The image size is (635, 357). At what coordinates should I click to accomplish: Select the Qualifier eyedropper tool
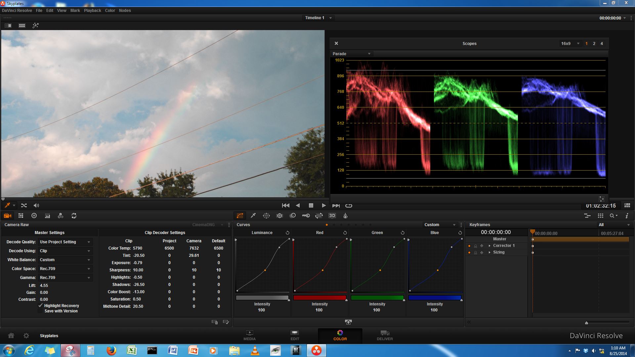[253, 216]
